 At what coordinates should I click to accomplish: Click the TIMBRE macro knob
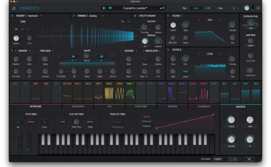click(231, 120)
